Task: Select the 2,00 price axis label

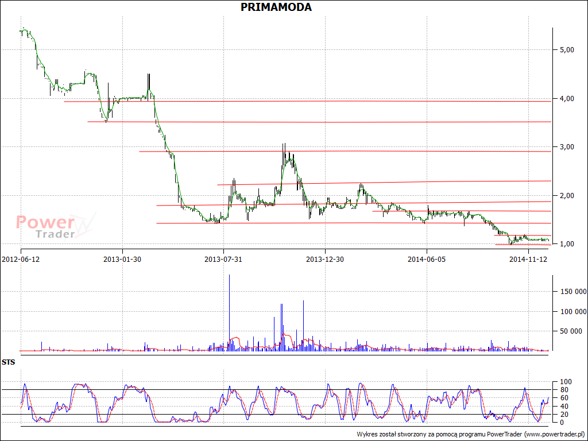Action: pos(566,196)
